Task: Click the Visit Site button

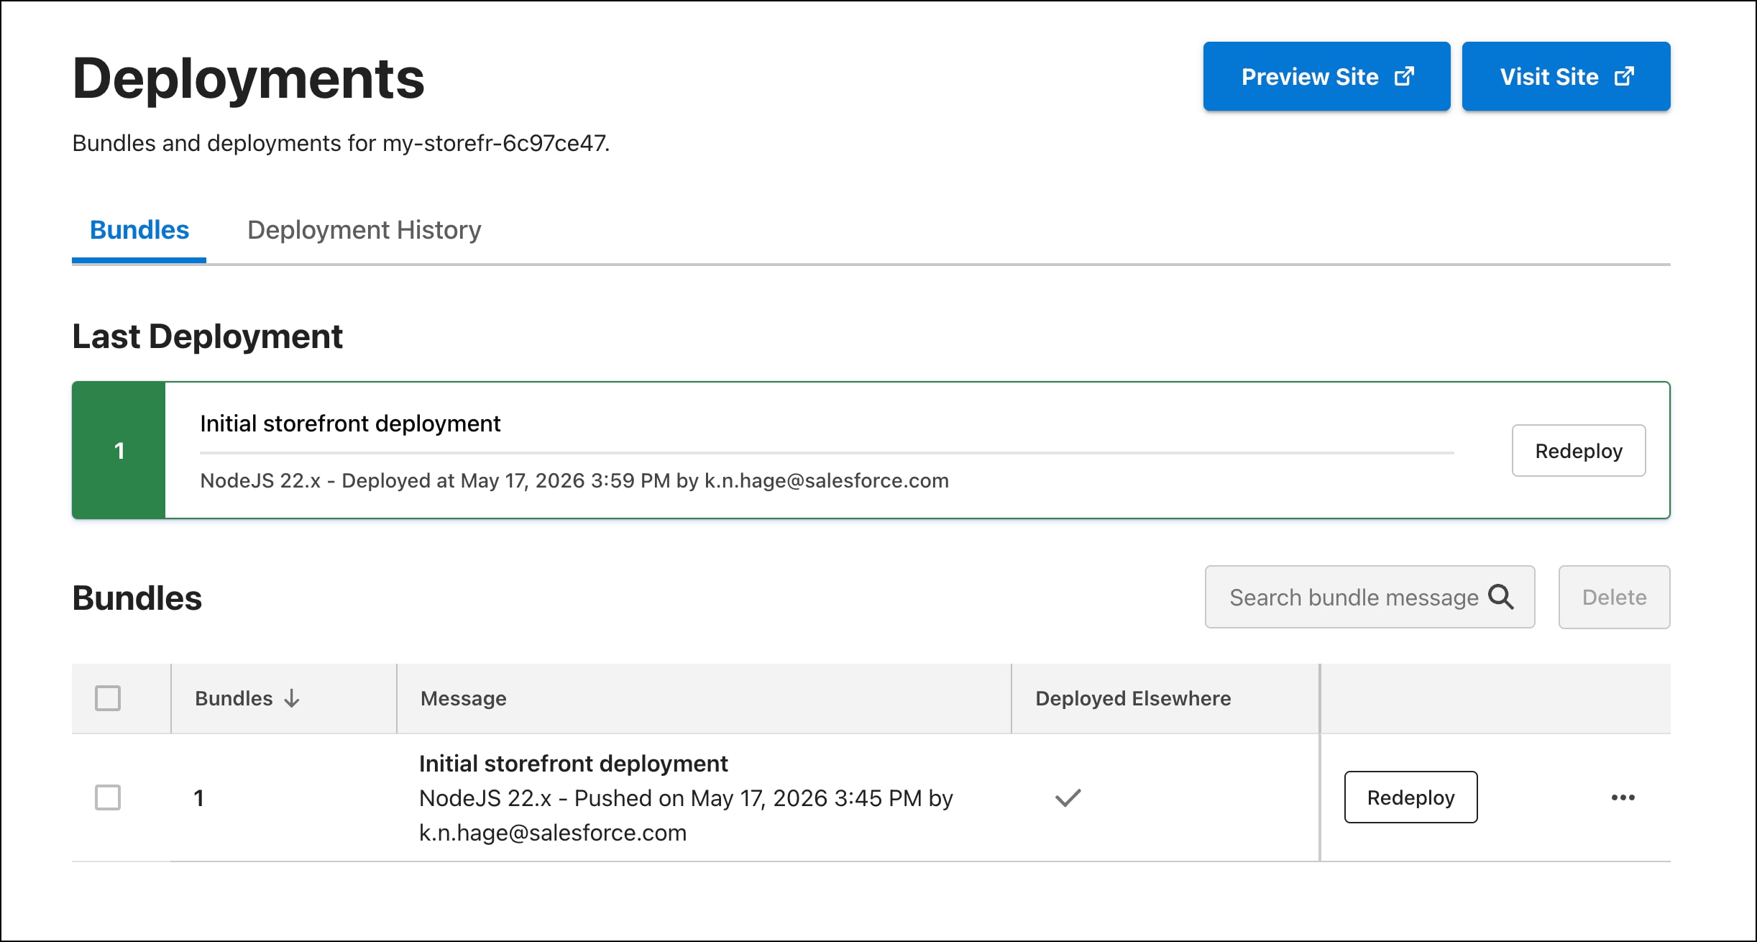Action: [1566, 76]
